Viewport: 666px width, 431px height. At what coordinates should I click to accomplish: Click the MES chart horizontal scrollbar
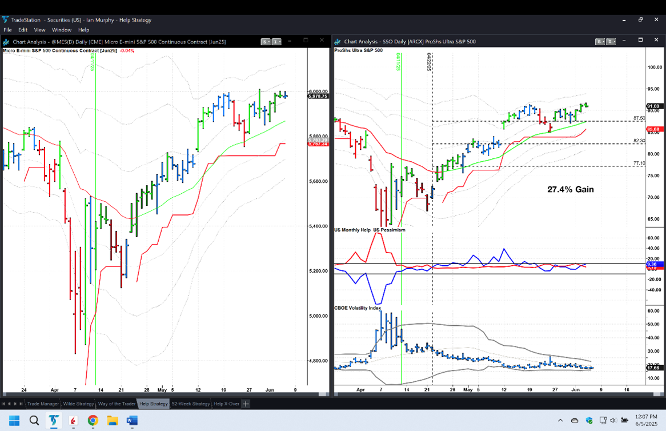pos(166,394)
